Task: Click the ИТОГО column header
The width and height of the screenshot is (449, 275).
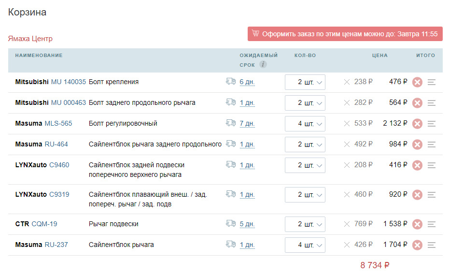Action: [x=425, y=56]
